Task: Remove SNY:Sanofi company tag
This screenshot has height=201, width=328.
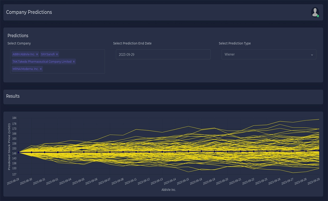Action: 57,54
